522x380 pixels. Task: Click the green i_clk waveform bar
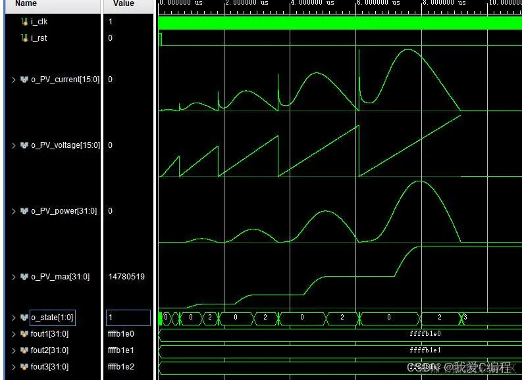click(340, 23)
